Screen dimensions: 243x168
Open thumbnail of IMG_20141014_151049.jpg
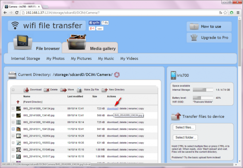pyautogui.click(x=19, y=150)
